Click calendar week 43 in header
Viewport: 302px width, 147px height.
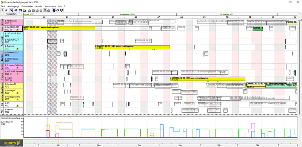[67, 17]
